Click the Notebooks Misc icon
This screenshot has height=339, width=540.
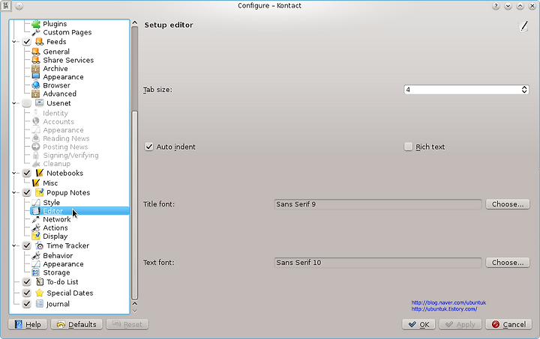pyautogui.click(x=36, y=183)
